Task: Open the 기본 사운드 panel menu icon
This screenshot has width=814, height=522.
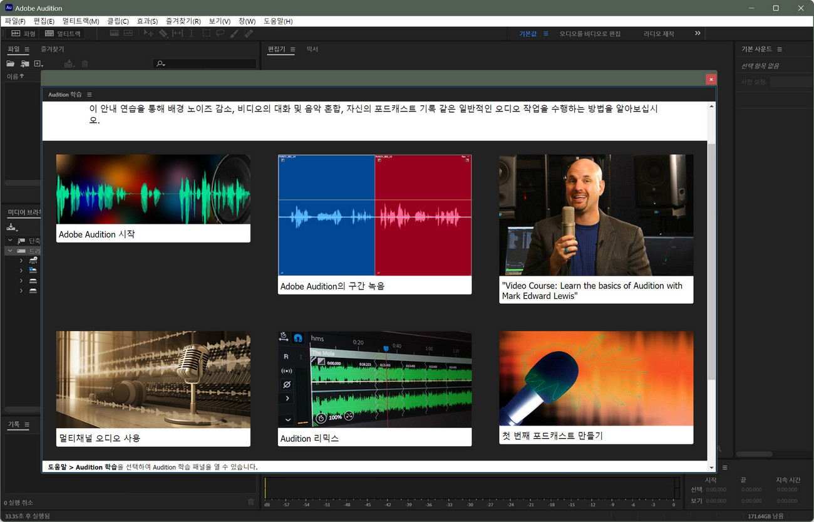Action: point(780,49)
